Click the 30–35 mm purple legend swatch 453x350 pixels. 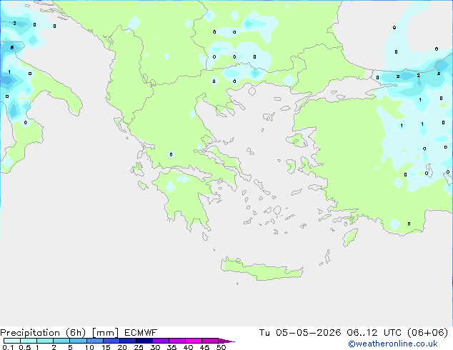tap(161, 341)
